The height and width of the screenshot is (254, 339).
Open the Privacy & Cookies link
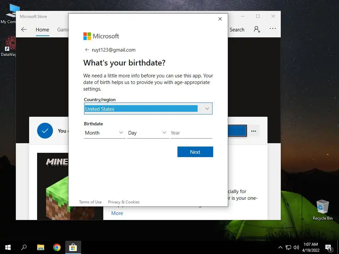(x=124, y=202)
